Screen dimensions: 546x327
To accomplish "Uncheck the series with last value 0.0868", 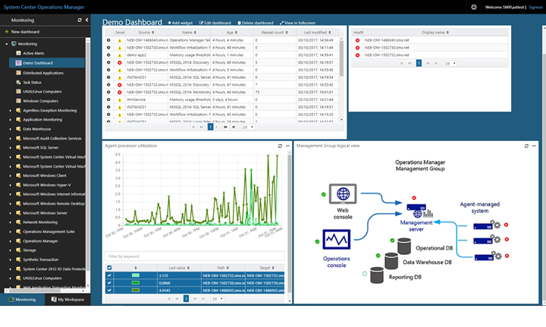I will point(109,283).
